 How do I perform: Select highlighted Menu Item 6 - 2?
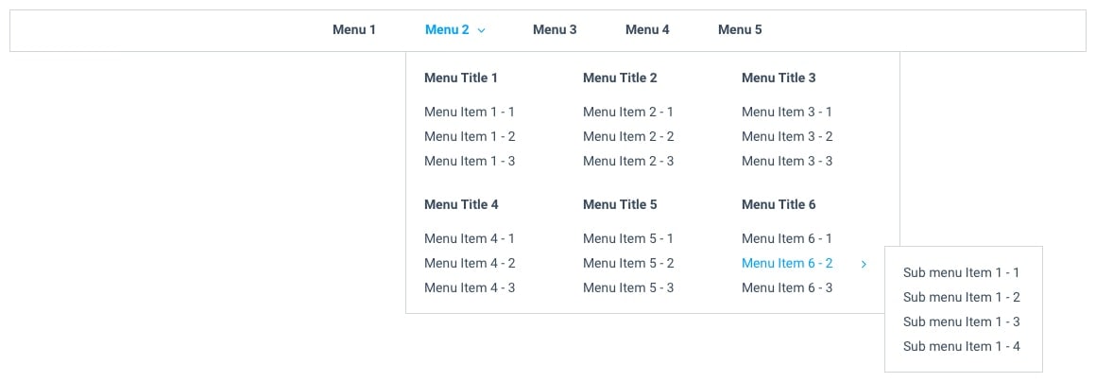(787, 263)
